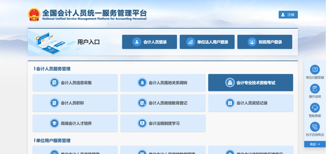Click the building icon on 单位法人用户登录
Image resolution: width=326 pixels, height=154 pixels.
tap(190, 42)
